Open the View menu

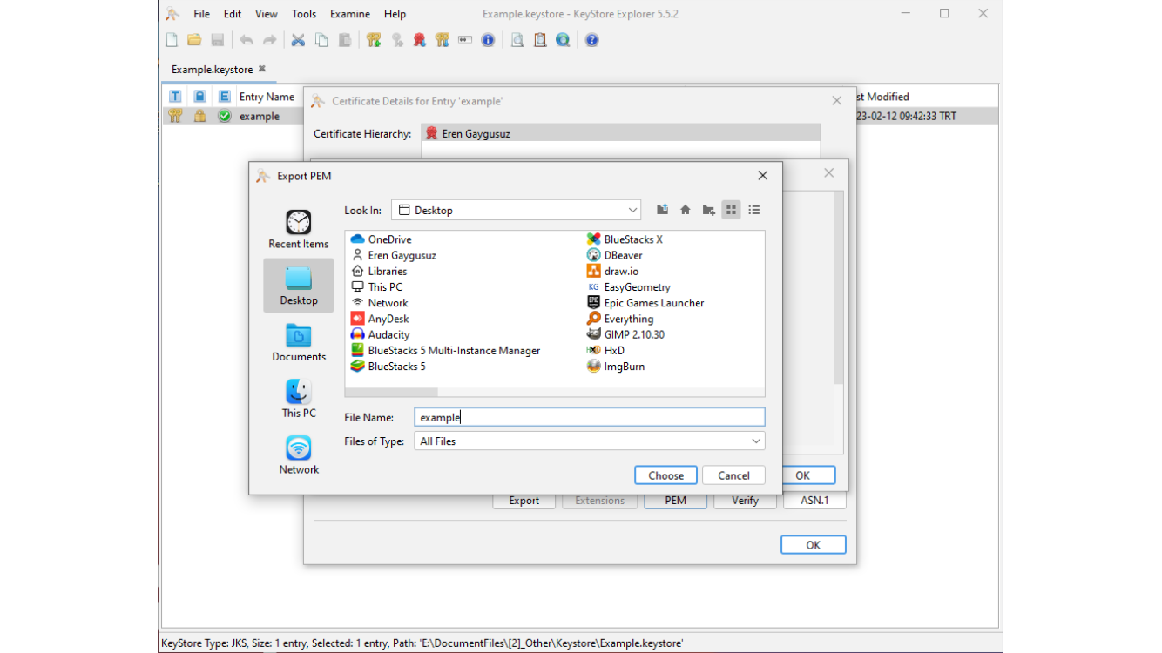point(267,14)
